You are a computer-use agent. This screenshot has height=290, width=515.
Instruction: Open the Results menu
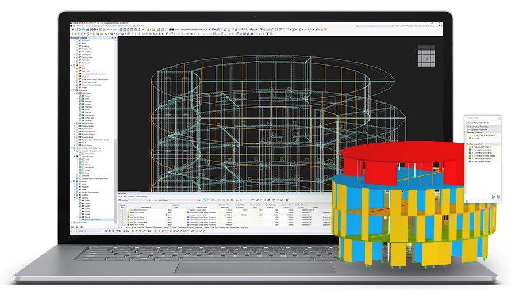pyautogui.click(x=109, y=26)
